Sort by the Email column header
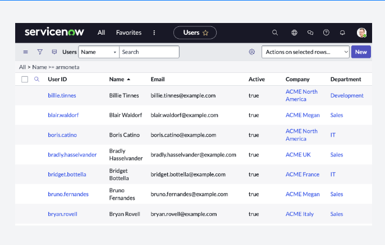This screenshot has width=385, height=245. [x=158, y=79]
